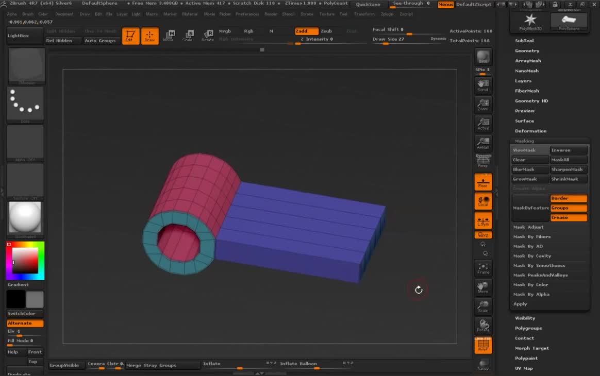This screenshot has width=600, height=376.
Task: Open the Dots stroke type thumbnail
Action: (x=25, y=105)
